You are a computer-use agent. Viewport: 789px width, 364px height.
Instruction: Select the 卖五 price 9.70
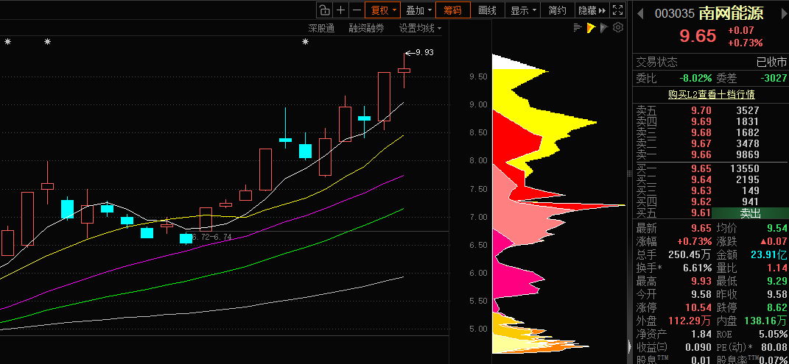tap(701, 110)
